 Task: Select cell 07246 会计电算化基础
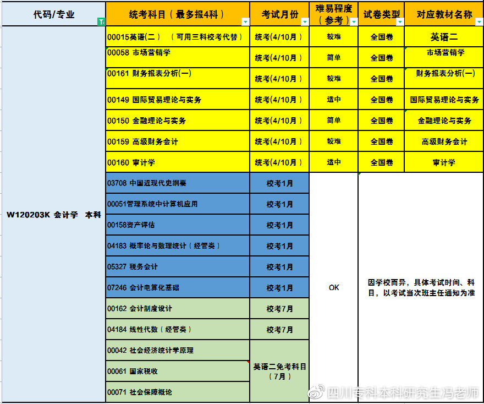[x=178, y=288]
